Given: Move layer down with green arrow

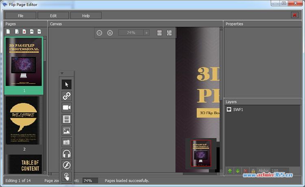Looking at the screenshot, I should pos(238,171).
